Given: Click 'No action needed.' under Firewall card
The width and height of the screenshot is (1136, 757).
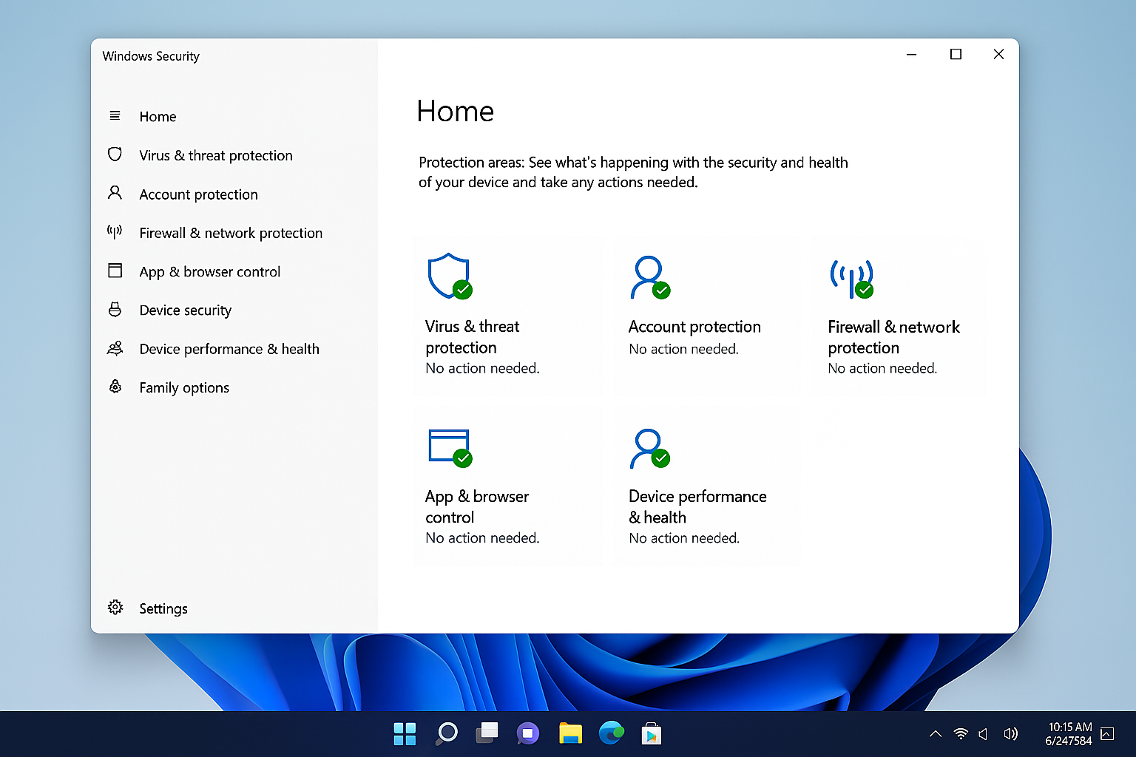Looking at the screenshot, I should click(882, 368).
